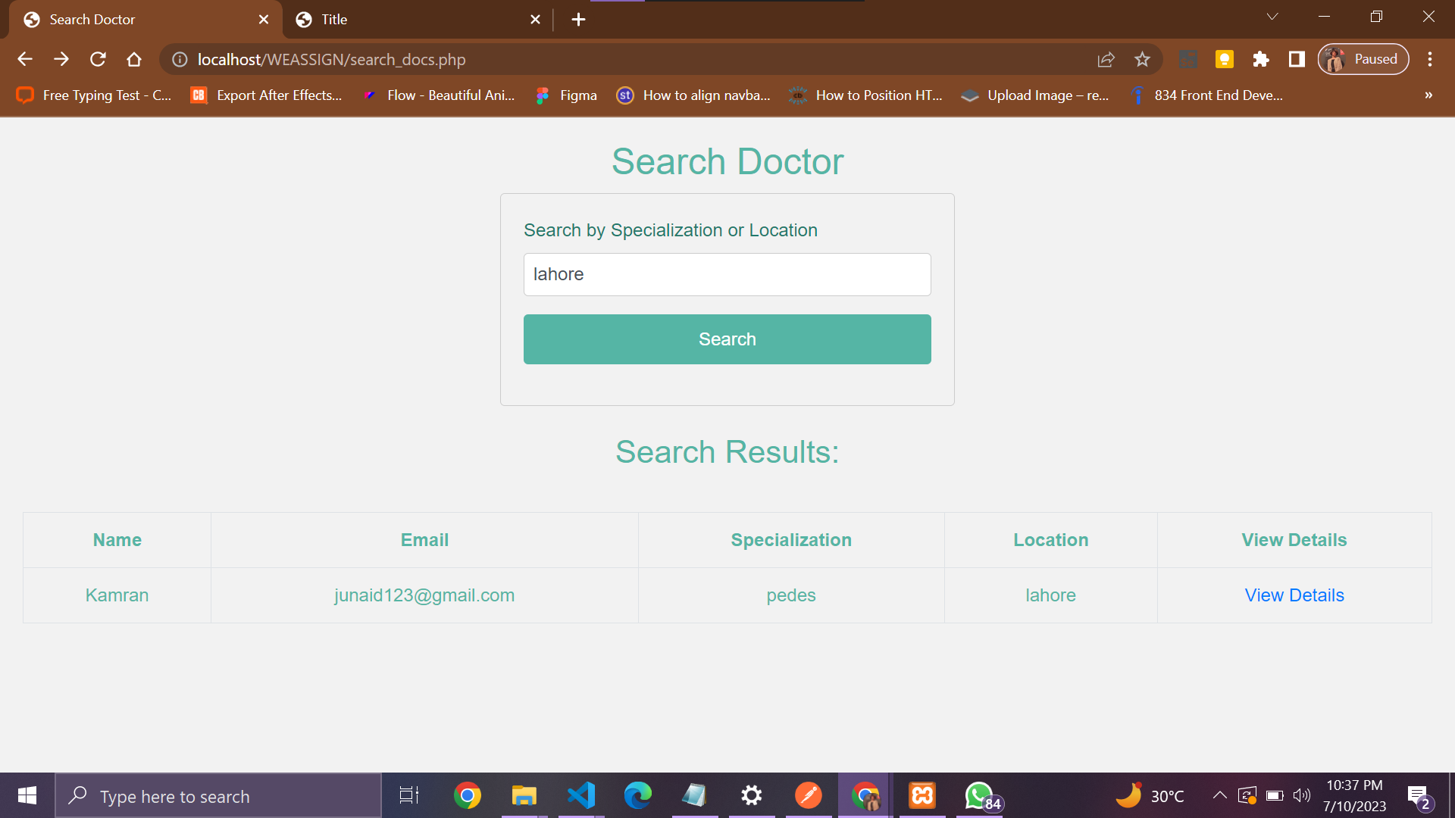Open the Google Keep extension icon
Screen dimensions: 1455x818
click(1225, 59)
